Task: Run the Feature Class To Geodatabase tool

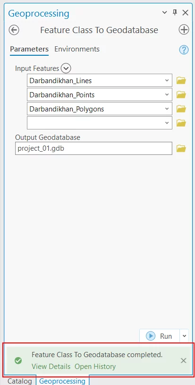Action: tap(160, 336)
